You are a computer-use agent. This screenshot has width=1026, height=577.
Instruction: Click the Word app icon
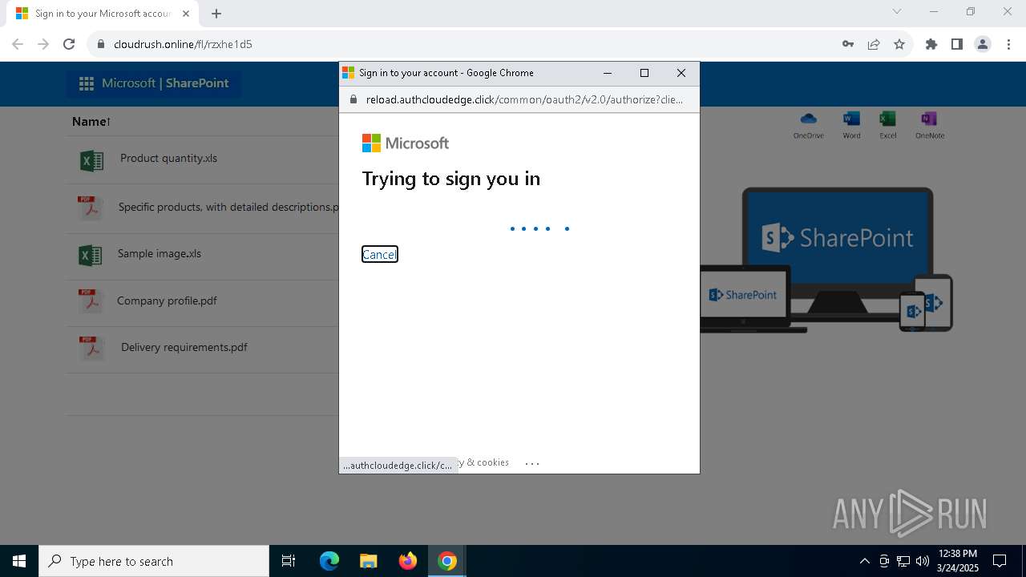coord(851,125)
